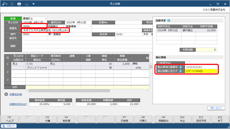Screen dimensions: 230x129
Task: Click unit price cell 2,000 in row 1
Action: coord(122,64)
